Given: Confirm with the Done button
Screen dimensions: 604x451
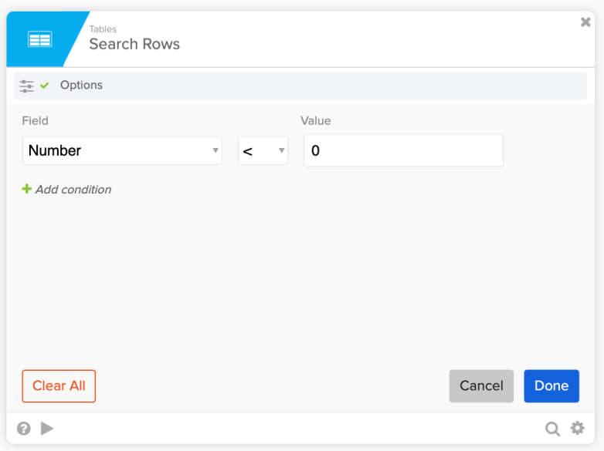Looking at the screenshot, I should click(551, 385).
